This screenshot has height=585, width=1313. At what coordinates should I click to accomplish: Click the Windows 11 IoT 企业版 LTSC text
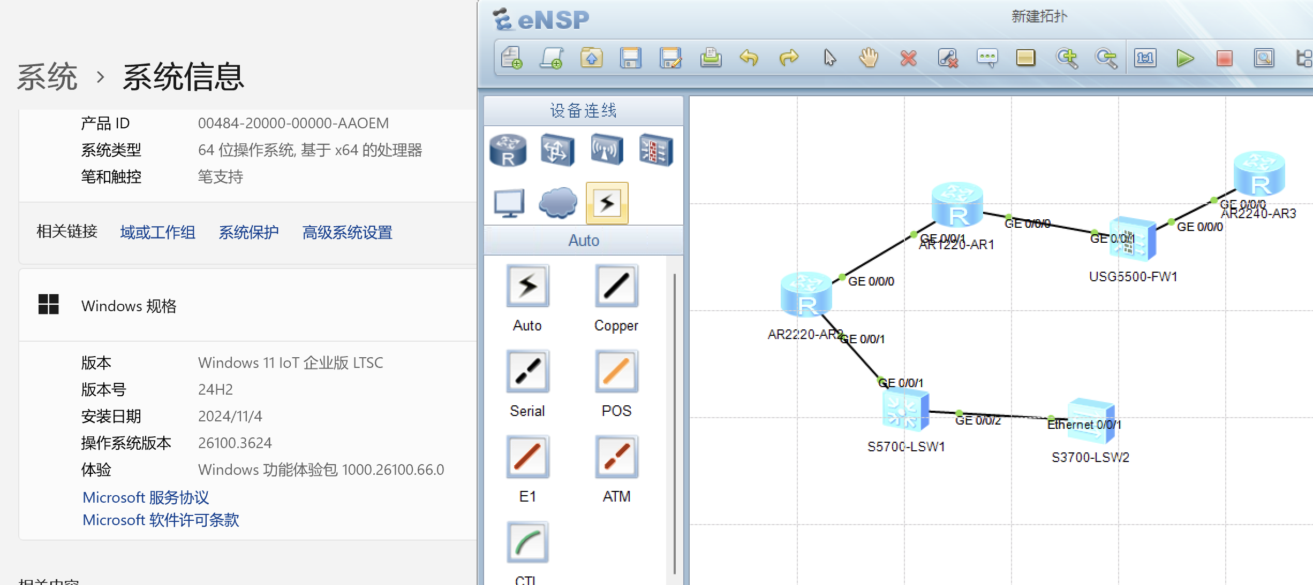(x=290, y=363)
